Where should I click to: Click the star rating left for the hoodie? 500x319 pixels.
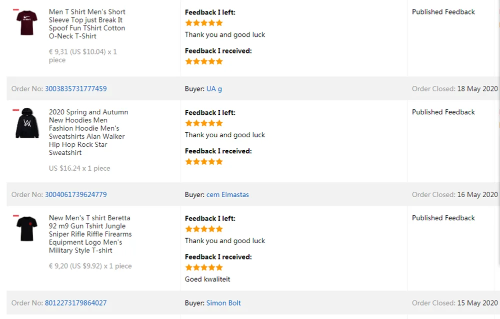pos(204,123)
